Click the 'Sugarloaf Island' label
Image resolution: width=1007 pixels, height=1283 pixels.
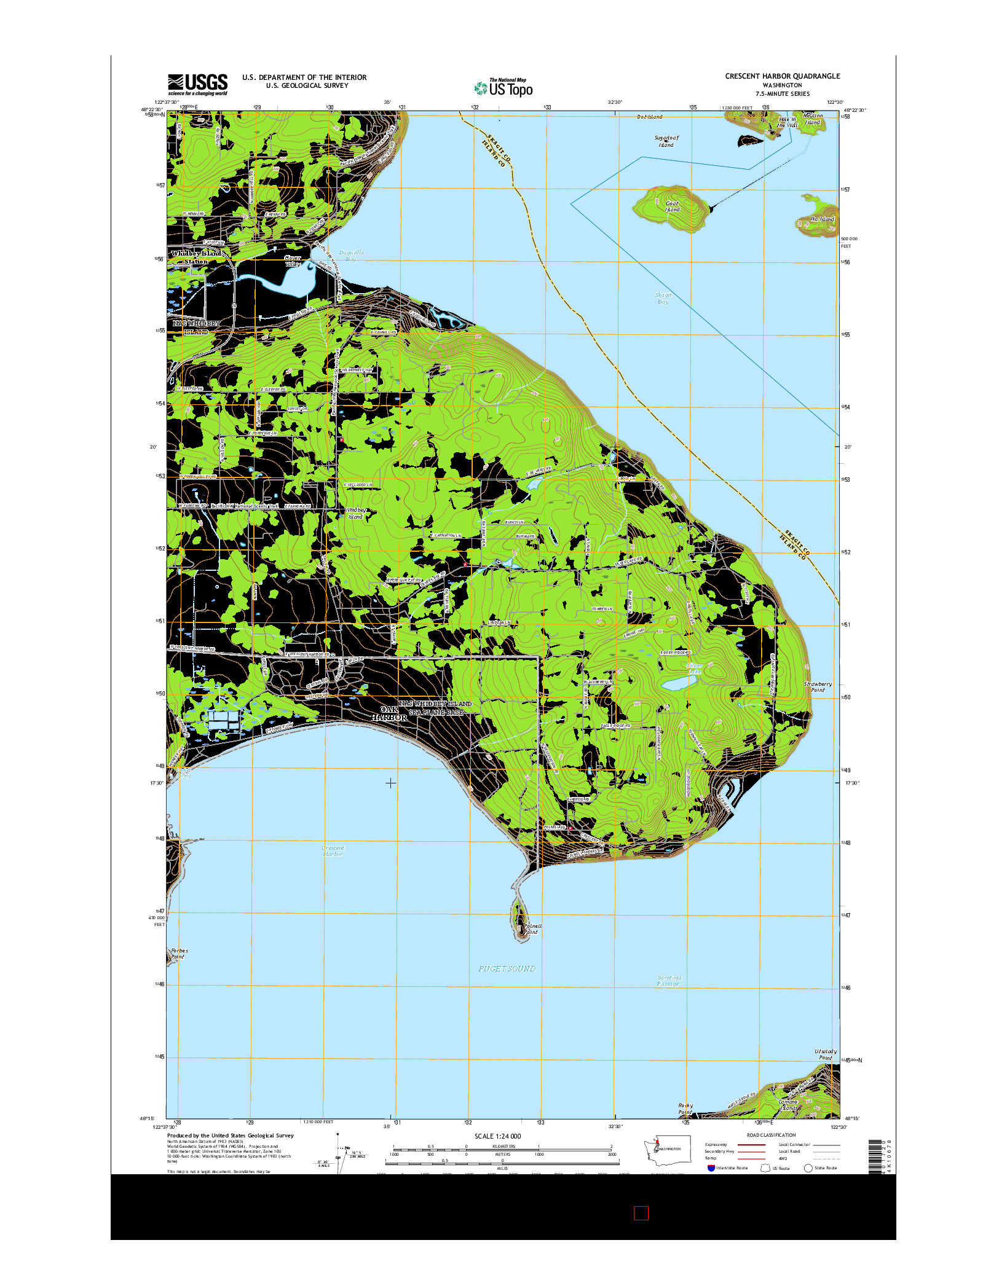[666, 141]
